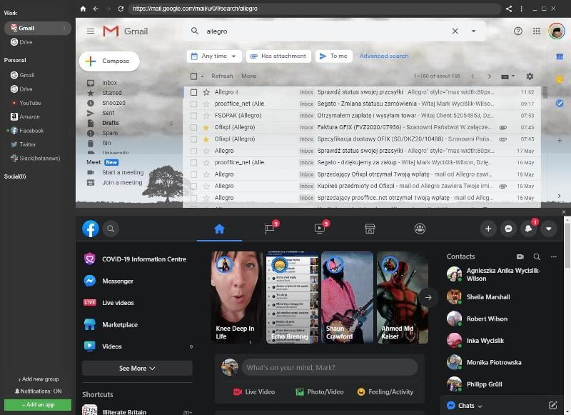Unstar the Specyfikacja dostawy OFIX email
This screenshot has height=415, width=571.
(x=206, y=139)
